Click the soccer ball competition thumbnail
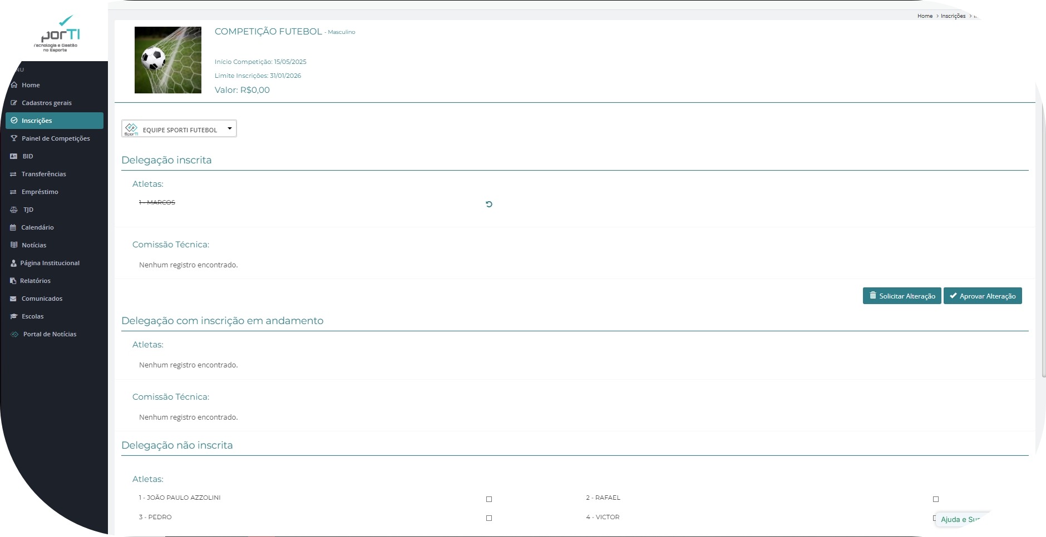The height and width of the screenshot is (537, 1046). pos(168,60)
